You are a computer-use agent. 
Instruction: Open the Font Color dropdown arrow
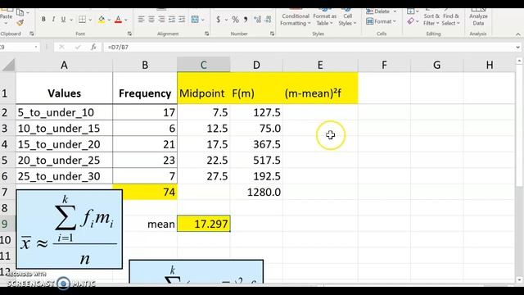coord(126,20)
